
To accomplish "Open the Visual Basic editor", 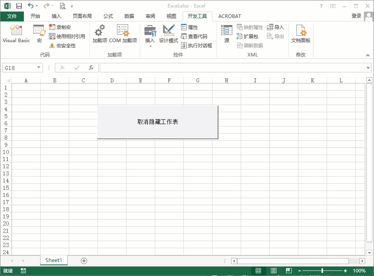I will tap(16, 34).
